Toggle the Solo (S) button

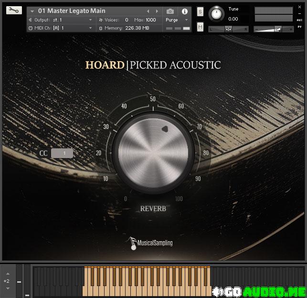[x=200, y=11]
